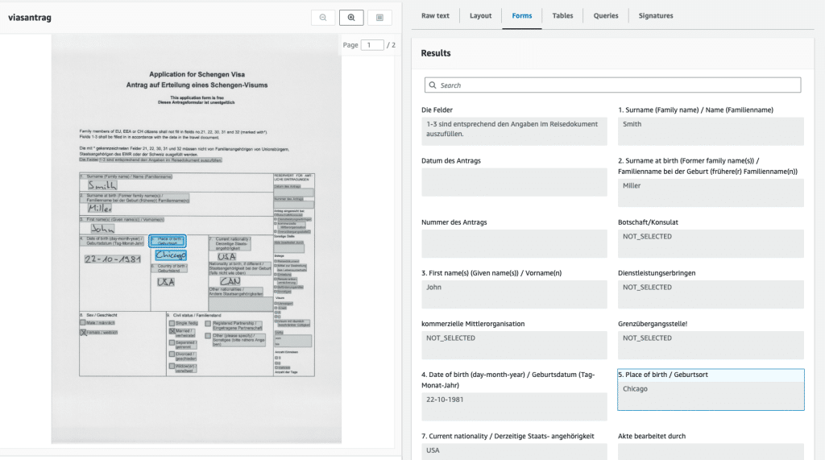Check the Single / ledig checkbox
Image resolution: width=825 pixels, height=460 pixels.
point(171,321)
